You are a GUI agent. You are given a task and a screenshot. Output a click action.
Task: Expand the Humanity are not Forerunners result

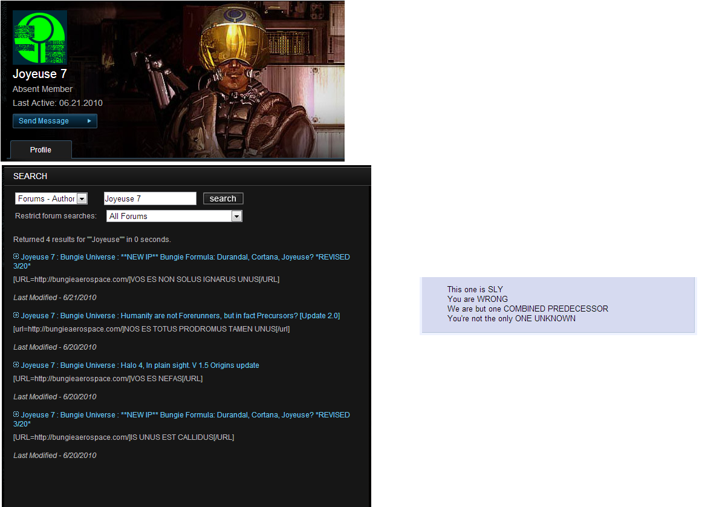[16, 315]
